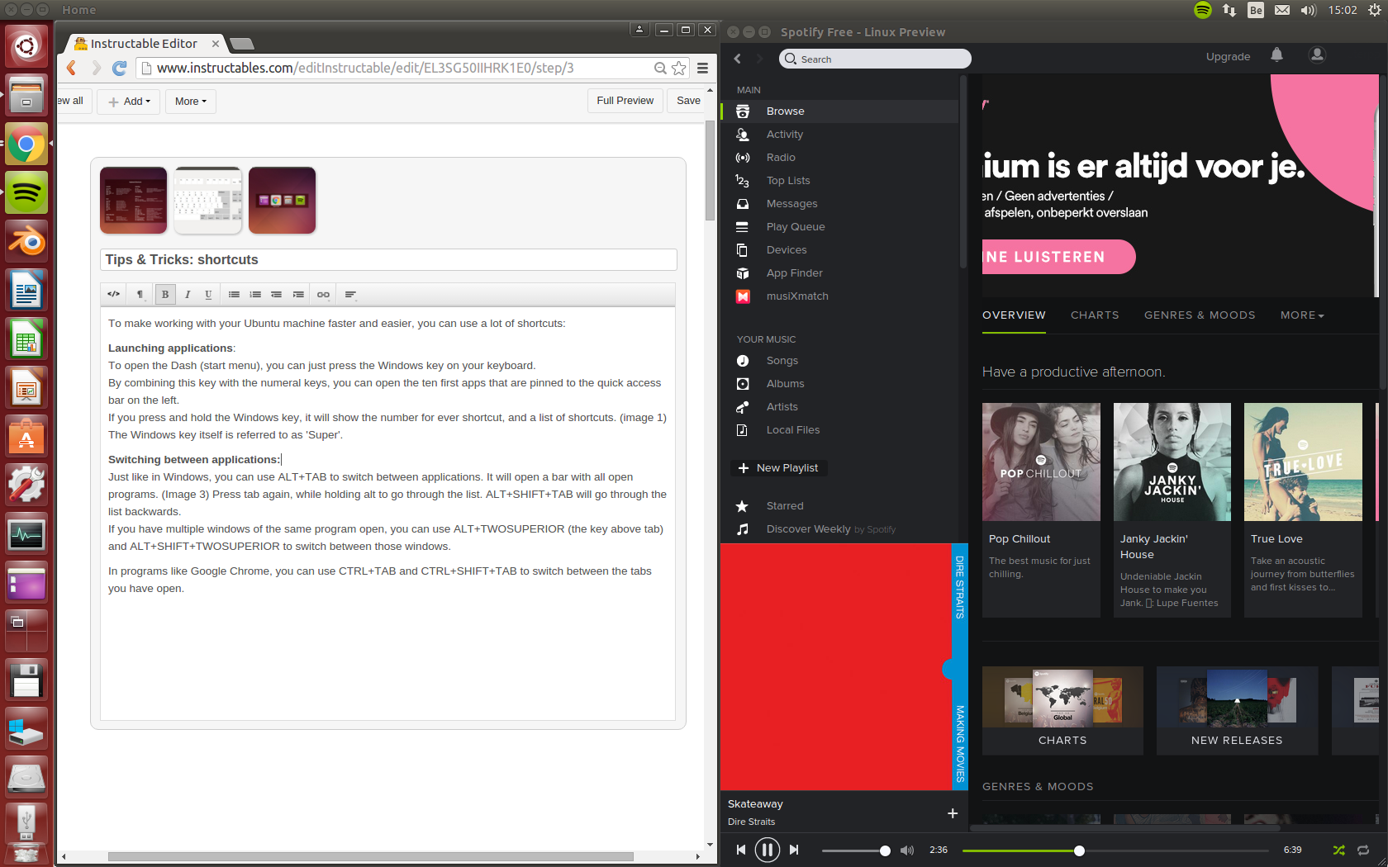Seek within the Spotify track progress bar
Image resolution: width=1388 pixels, height=867 pixels.
1115,850
